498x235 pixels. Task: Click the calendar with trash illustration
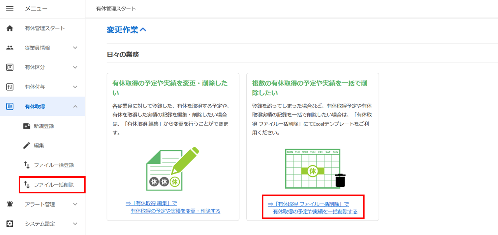315,168
